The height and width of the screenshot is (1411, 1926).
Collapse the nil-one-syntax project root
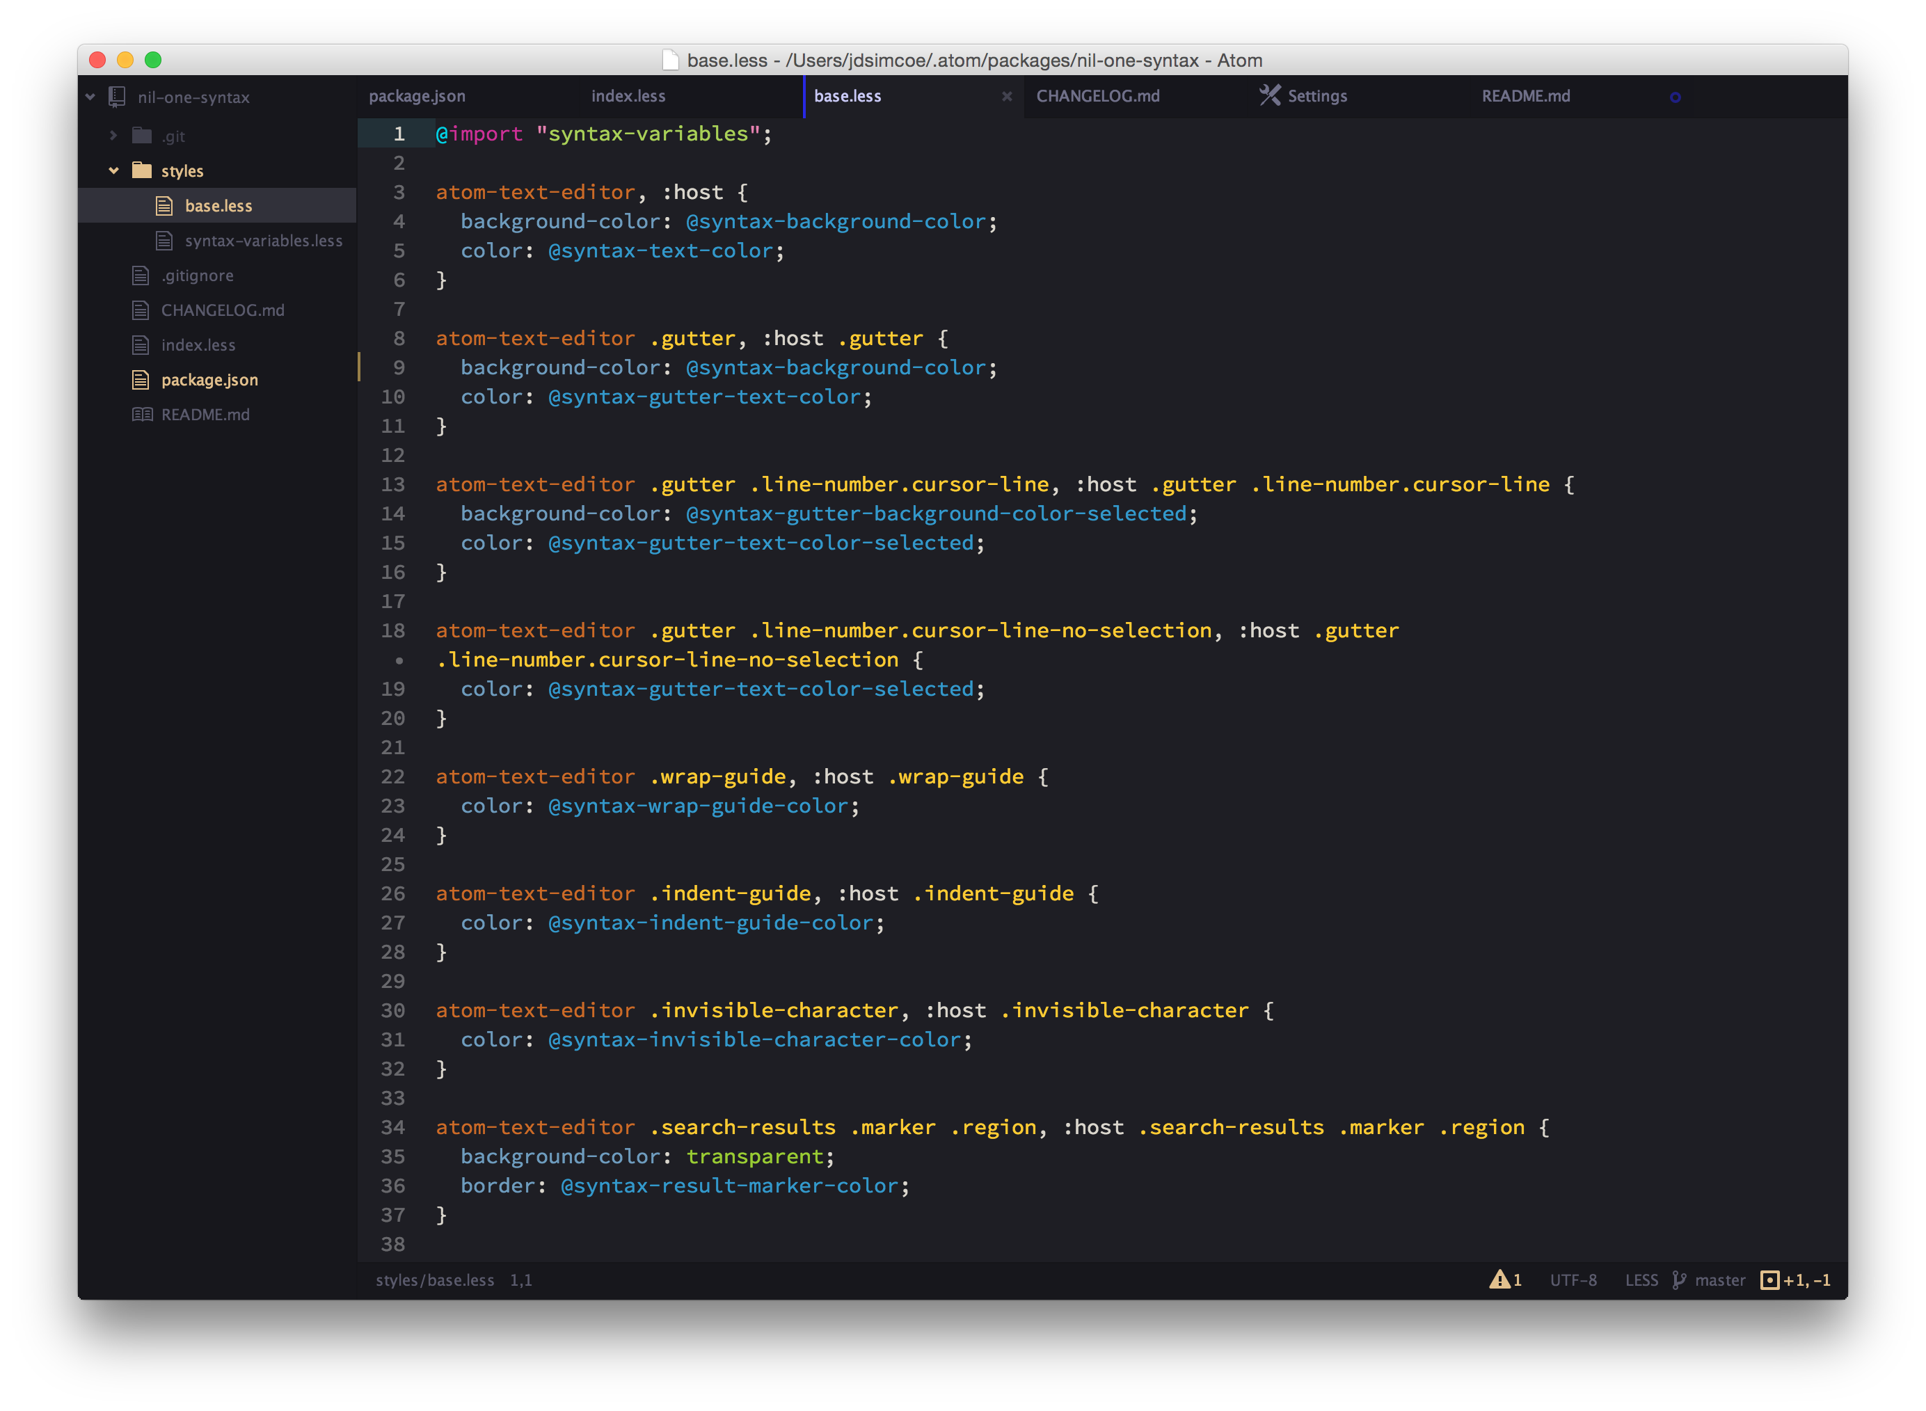click(x=90, y=97)
